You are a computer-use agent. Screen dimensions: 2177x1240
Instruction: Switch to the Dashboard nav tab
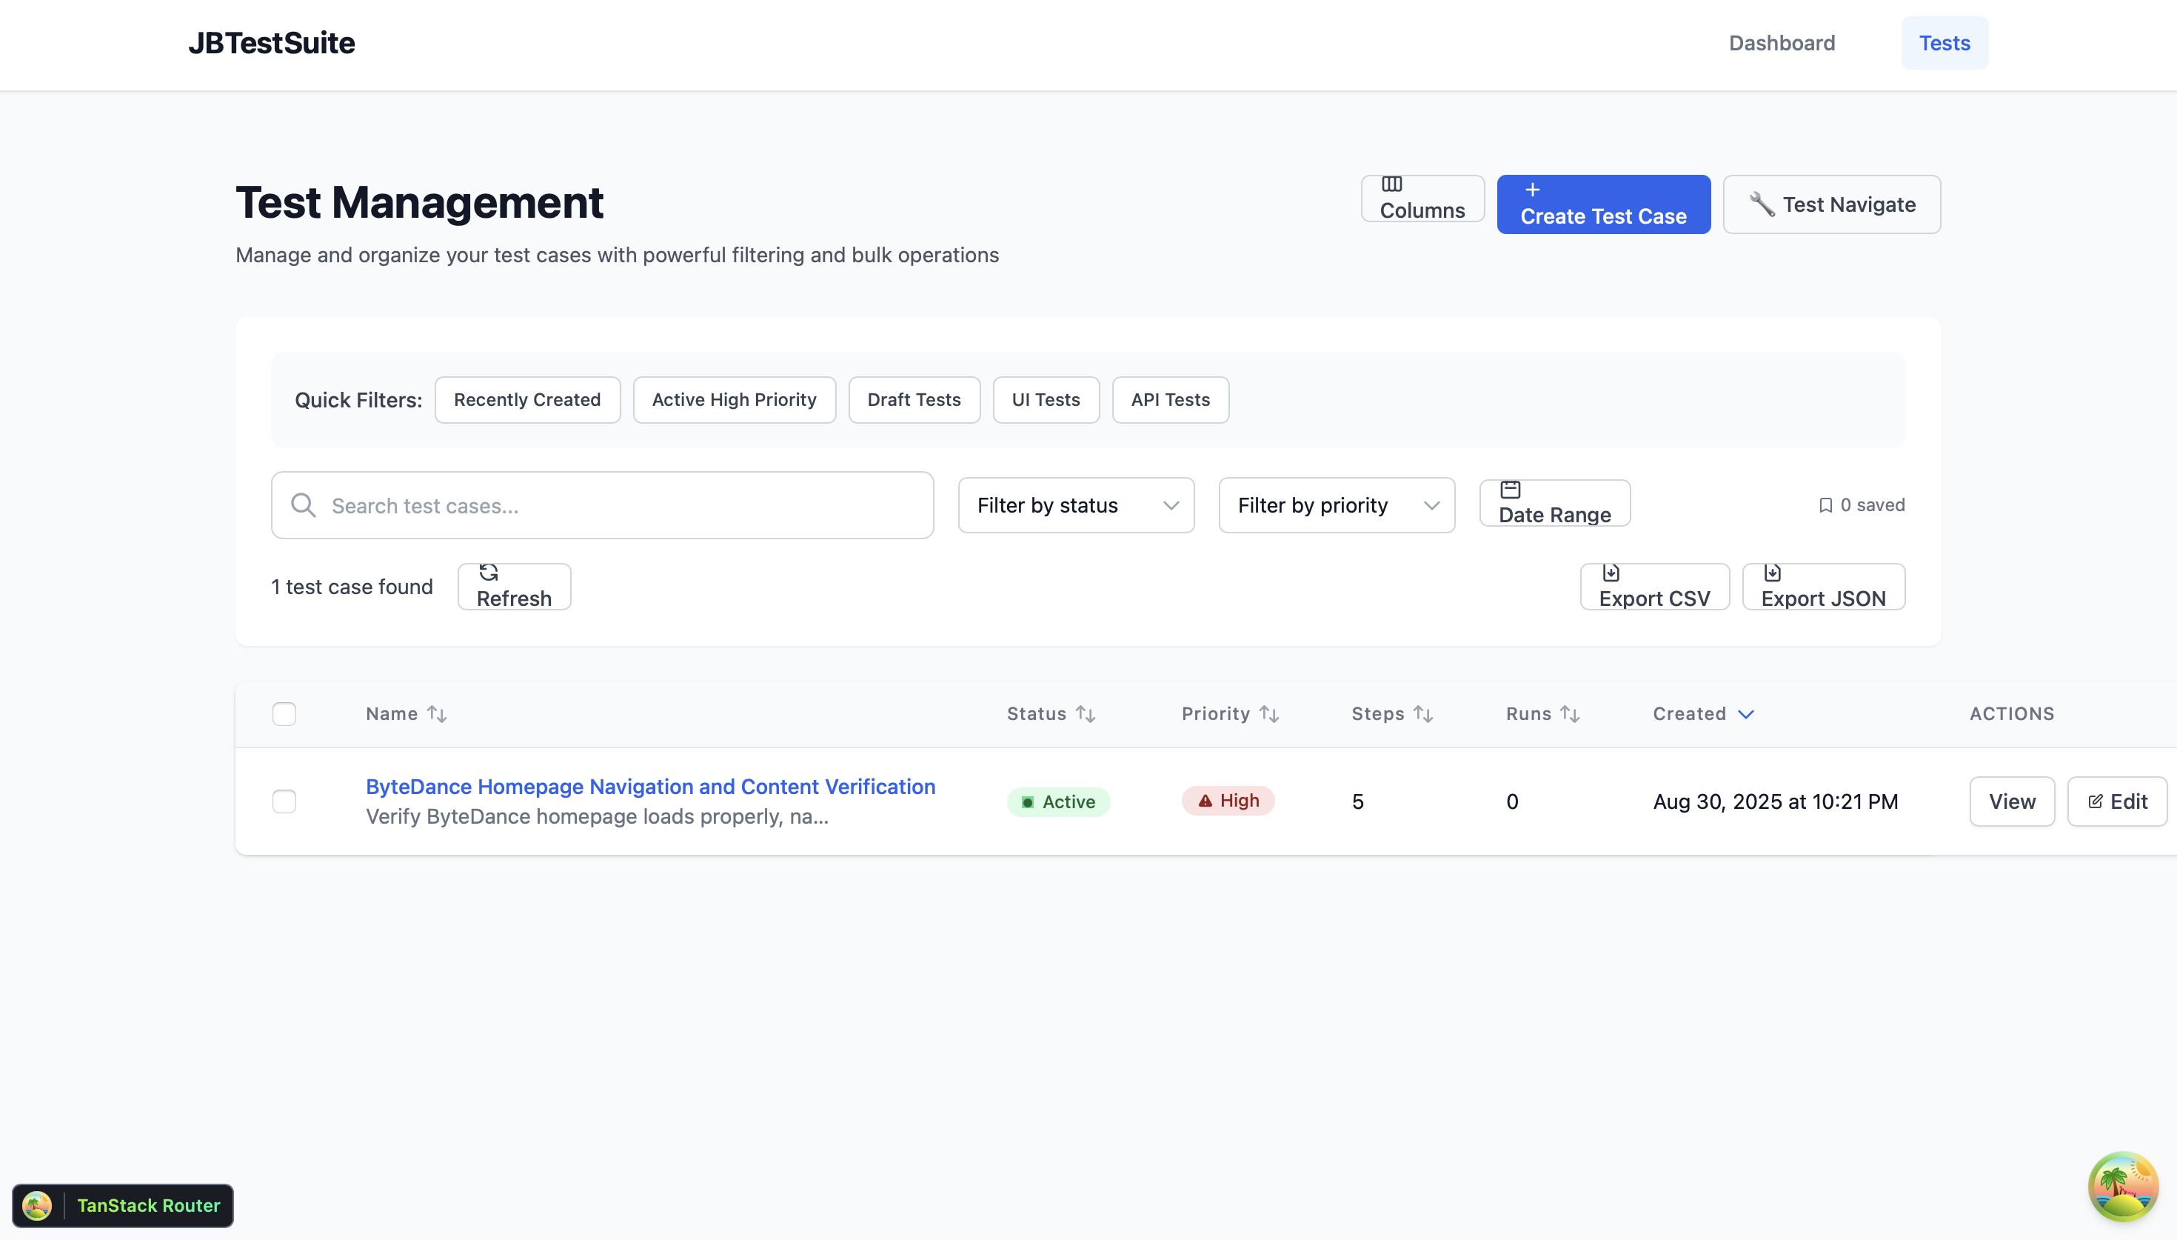click(1782, 42)
